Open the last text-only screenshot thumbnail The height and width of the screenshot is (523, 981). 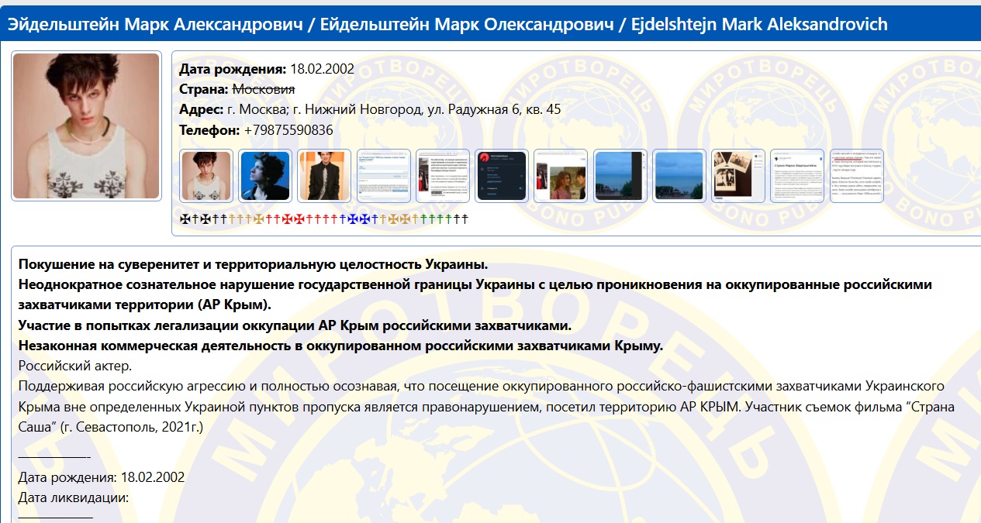[x=856, y=176]
